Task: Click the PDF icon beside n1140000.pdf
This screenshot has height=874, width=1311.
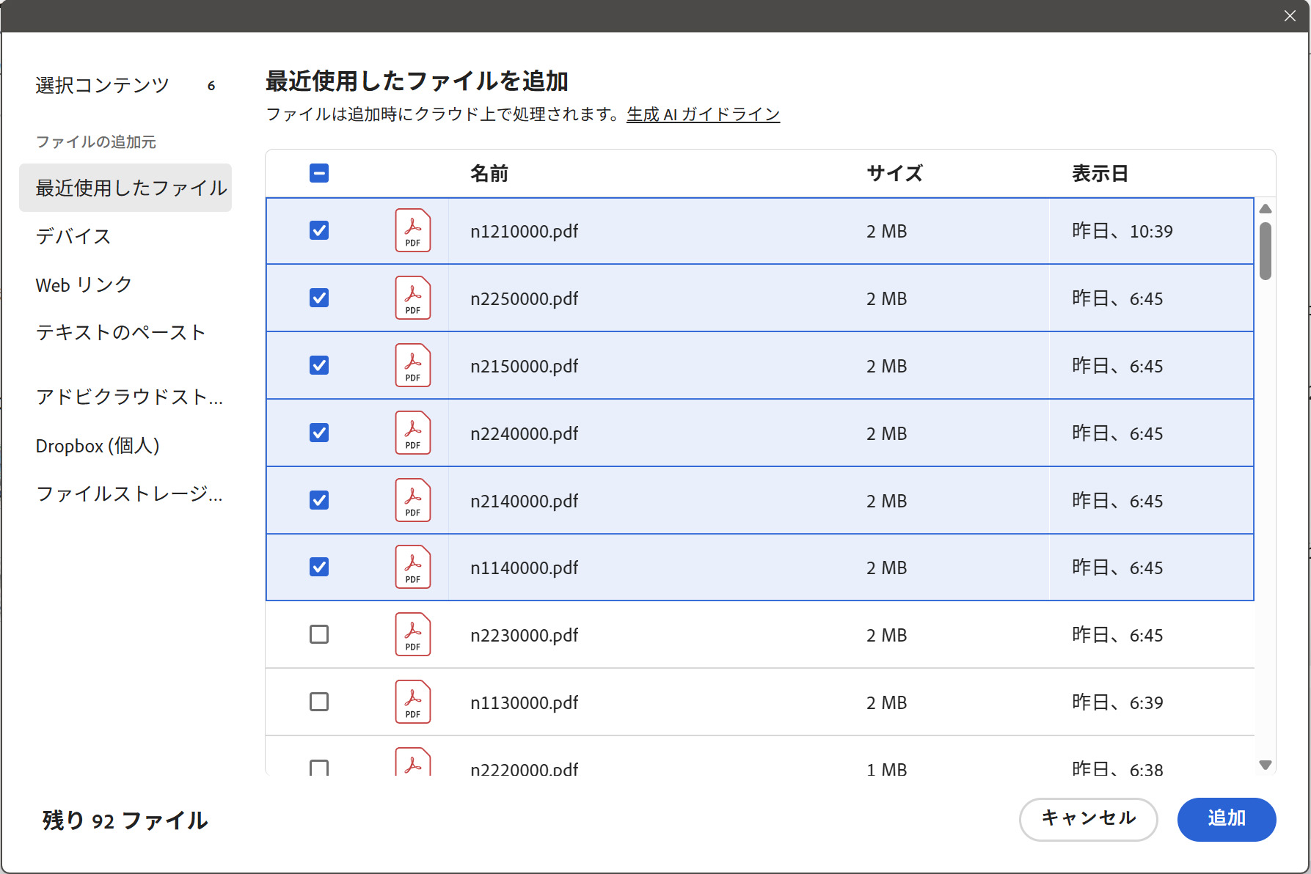Action: (x=412, y=568)
